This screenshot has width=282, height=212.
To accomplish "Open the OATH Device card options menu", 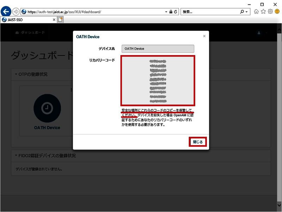I will [72, 90].
